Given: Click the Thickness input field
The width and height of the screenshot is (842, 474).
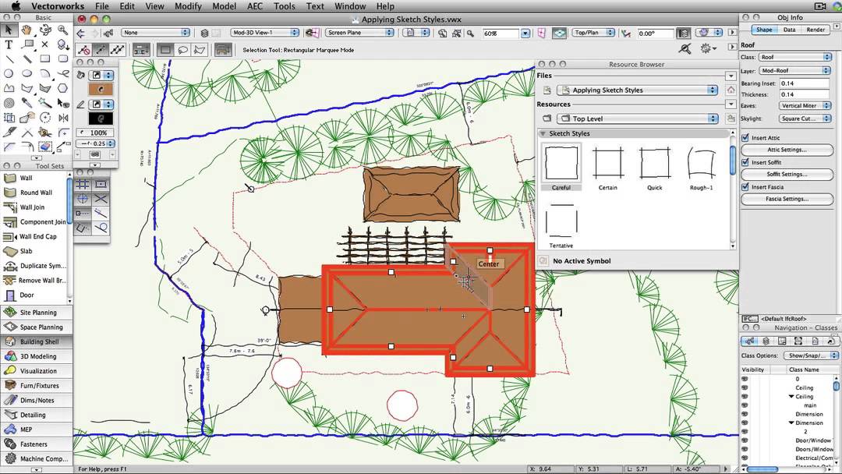Looking at the screenshot, I should (x=805, y=94).
